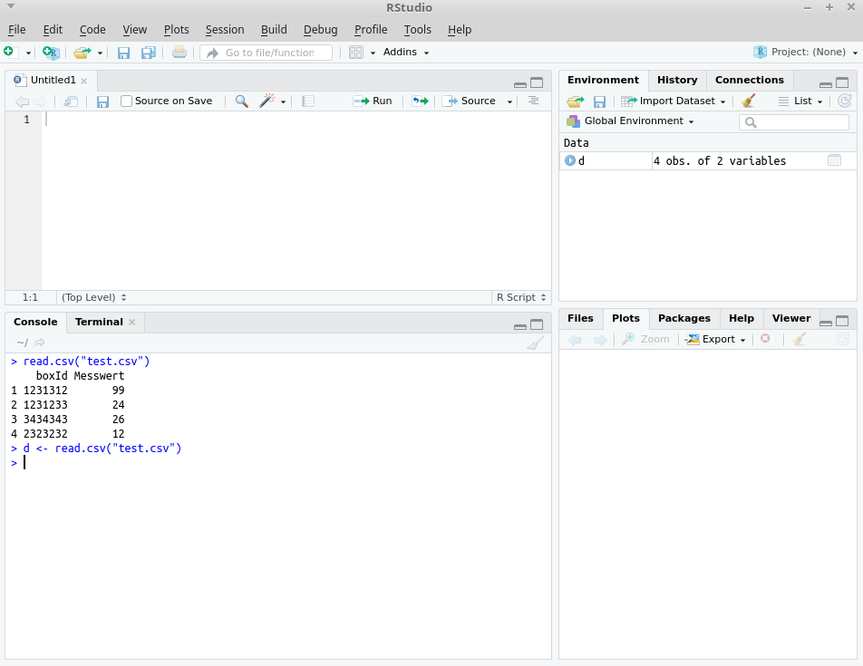
Task: Click the clear objects broom icon in Environment
Action: pos(748,101)
